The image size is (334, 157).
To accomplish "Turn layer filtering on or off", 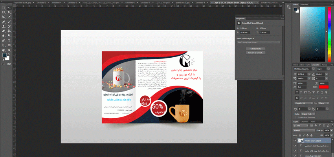I will pyautogui.click(x=332, y=126).
